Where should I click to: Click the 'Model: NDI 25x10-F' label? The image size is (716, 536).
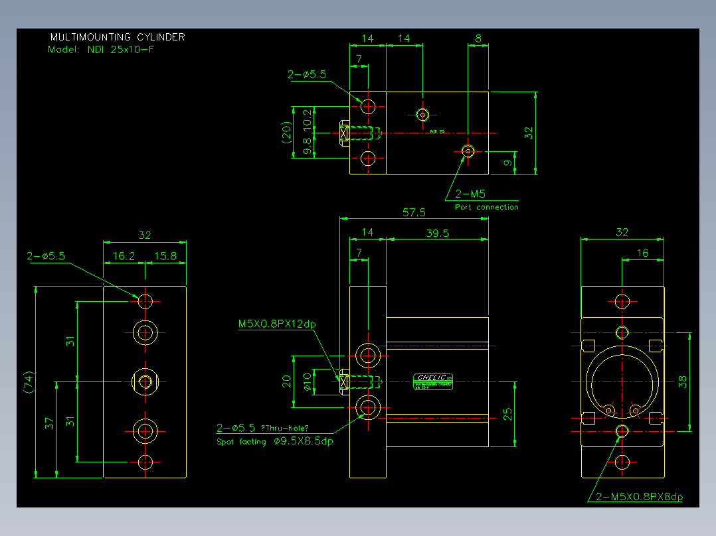(101, 49)
